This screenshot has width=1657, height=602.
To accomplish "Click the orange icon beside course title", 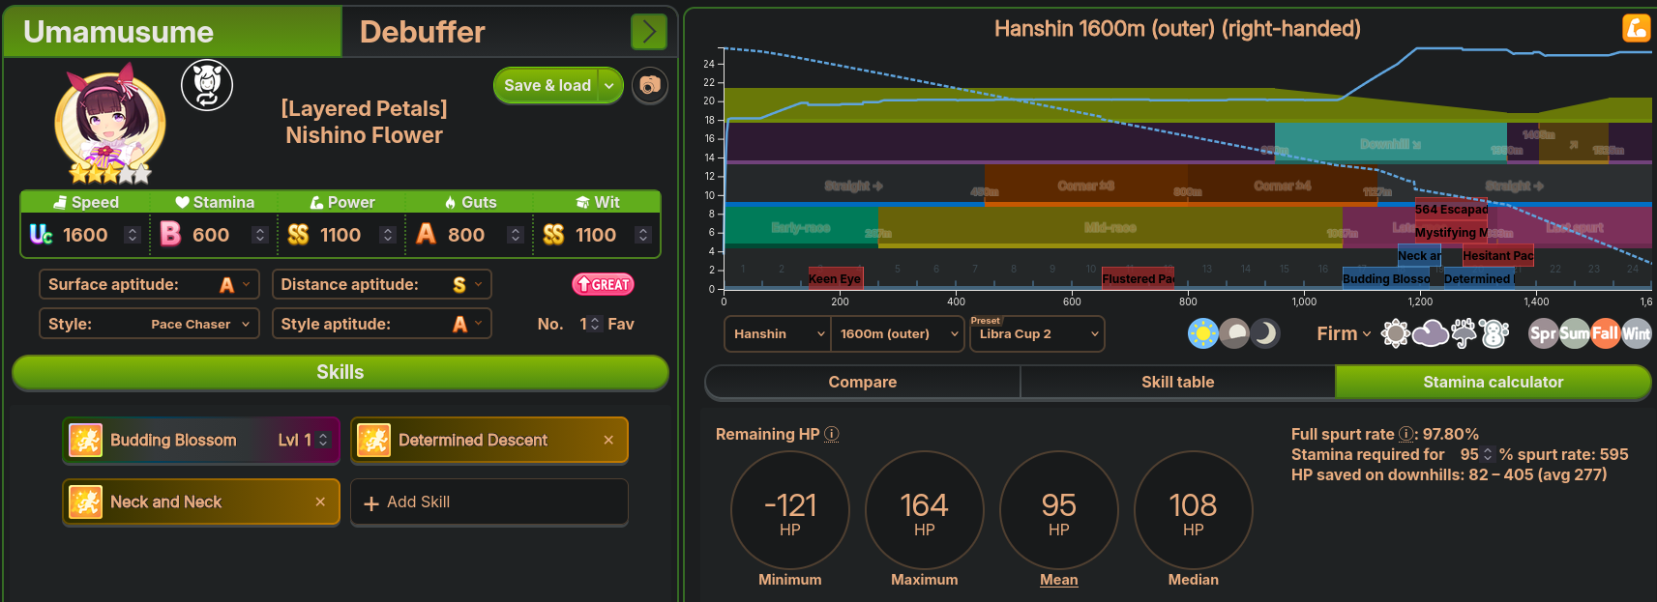I will point(1636,28).
